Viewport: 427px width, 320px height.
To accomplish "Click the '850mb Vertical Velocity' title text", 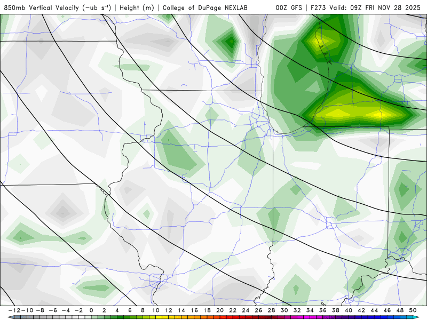I will point(42,7).
